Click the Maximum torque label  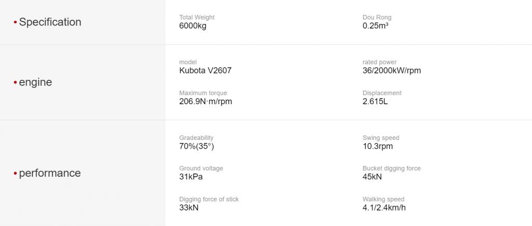click(203, 93)
